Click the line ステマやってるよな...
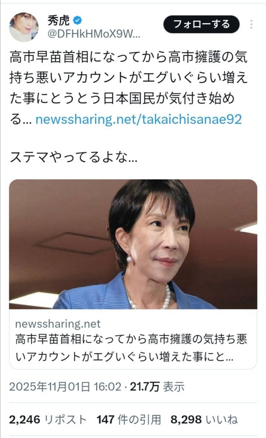 coord(74,157)
